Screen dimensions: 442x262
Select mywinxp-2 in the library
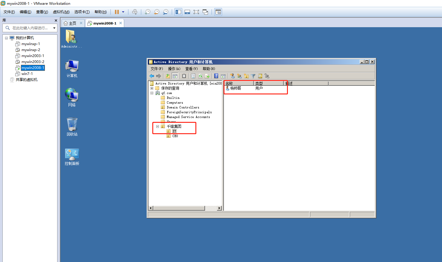31,50
